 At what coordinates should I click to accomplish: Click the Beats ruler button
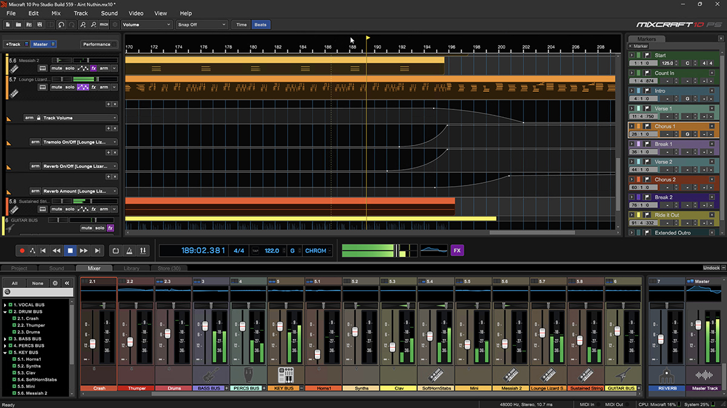point(261,25)
